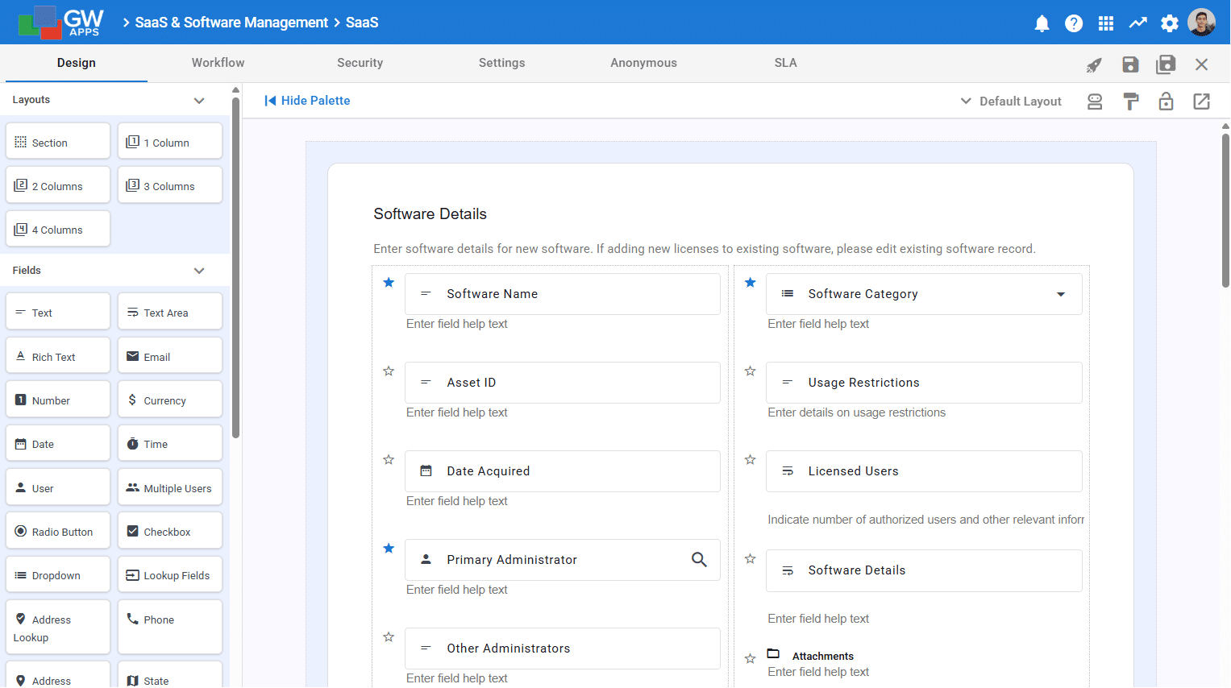Viewport: 1231px width, 688px height.
Task: Collapse the Fields palette section
Action: click(x=199, y=271)
